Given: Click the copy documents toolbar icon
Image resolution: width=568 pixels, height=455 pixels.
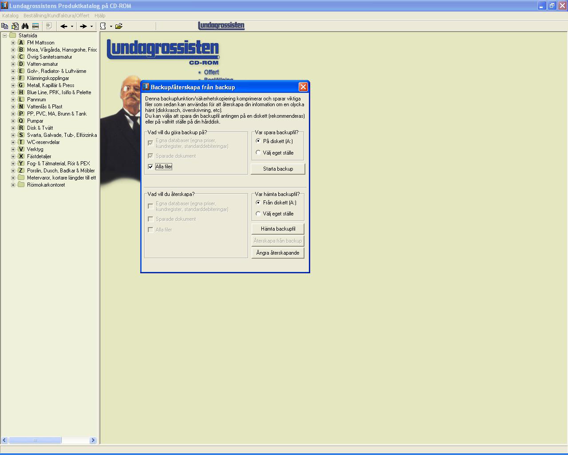Looking at the screenshot, I should pos(5,26).
